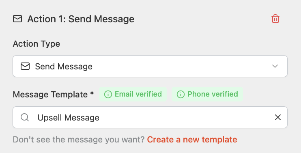Click the info icon in Phone verified badge
Viewport: 301px width, 153px height.
point(181,94)
